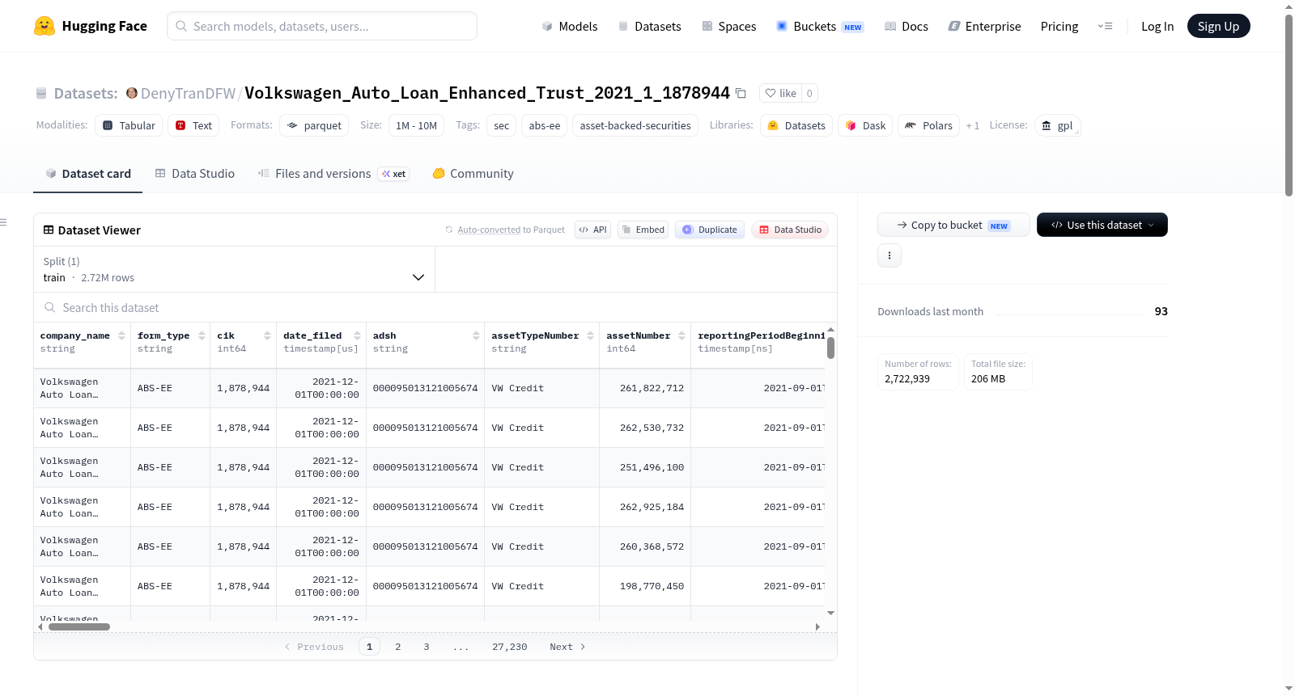1295x696 pixels.
Task: Click the Duplicate button
Action: coord(710,230)
